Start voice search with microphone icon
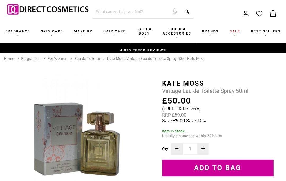Image resolution: width=286 pixels, height=181 pixels. (x=175, y=12)
